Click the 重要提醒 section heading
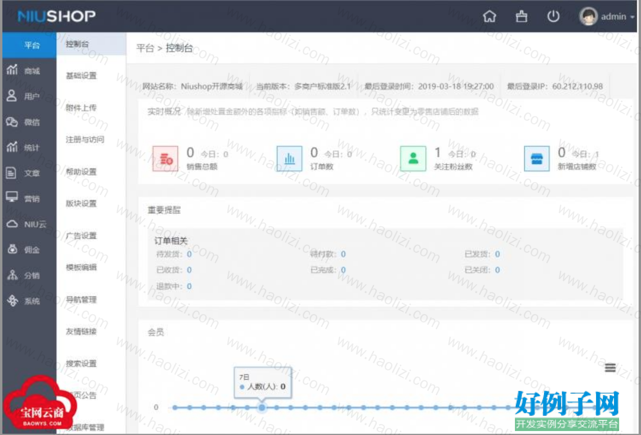 click(164, 210)
